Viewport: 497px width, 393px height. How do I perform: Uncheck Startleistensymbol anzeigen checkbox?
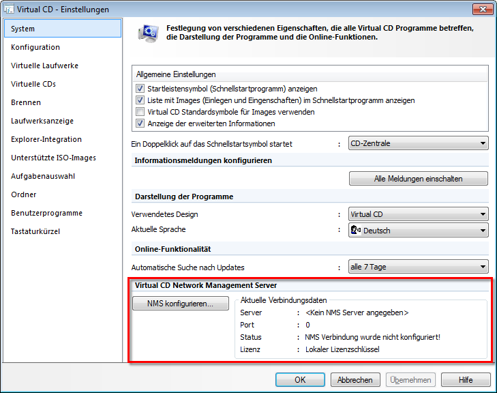coord(140,89)
